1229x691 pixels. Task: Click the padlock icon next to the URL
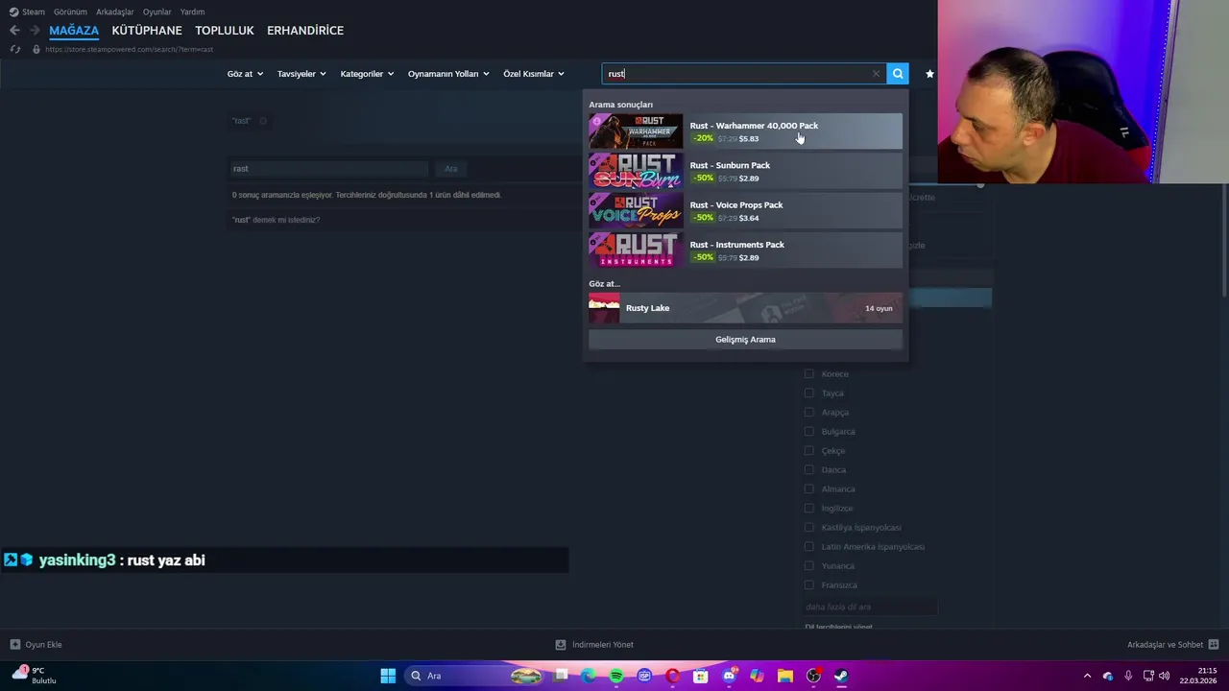36,49
